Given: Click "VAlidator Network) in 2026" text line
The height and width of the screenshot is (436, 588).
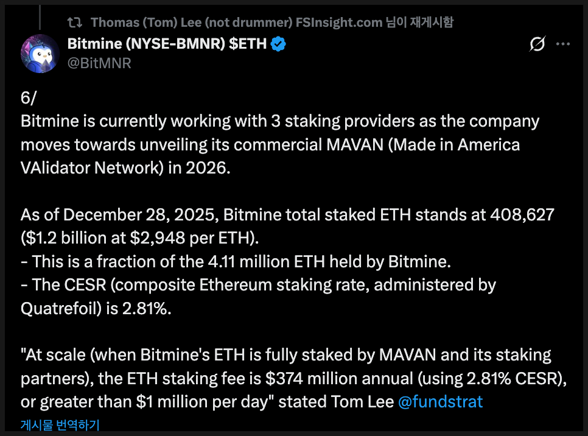Looking at the screenshot, I should pos(126,167).
